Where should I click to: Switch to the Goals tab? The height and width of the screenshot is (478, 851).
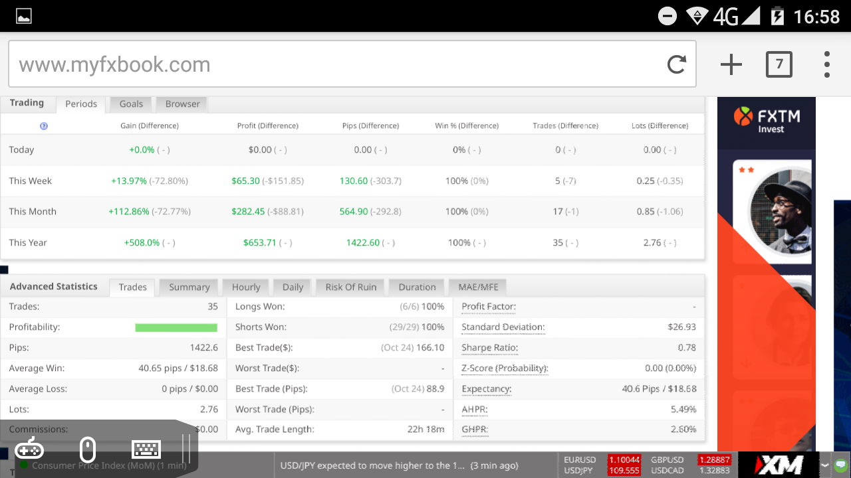[131, 104]
